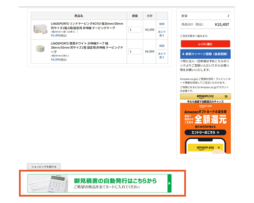254x203 pixels.
Task: Open the white tape roll product thumbnail
Action: (x=41, y=49)
